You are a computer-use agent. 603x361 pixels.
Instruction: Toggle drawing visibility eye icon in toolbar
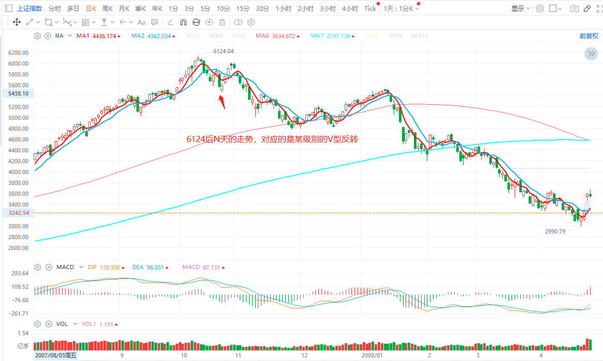tap(209, 22)
